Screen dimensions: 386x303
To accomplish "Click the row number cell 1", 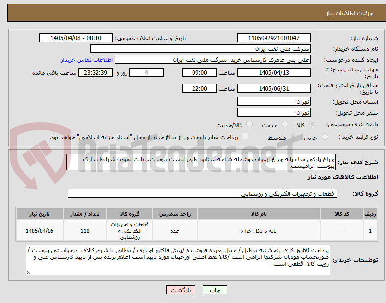I will [370, 231].
